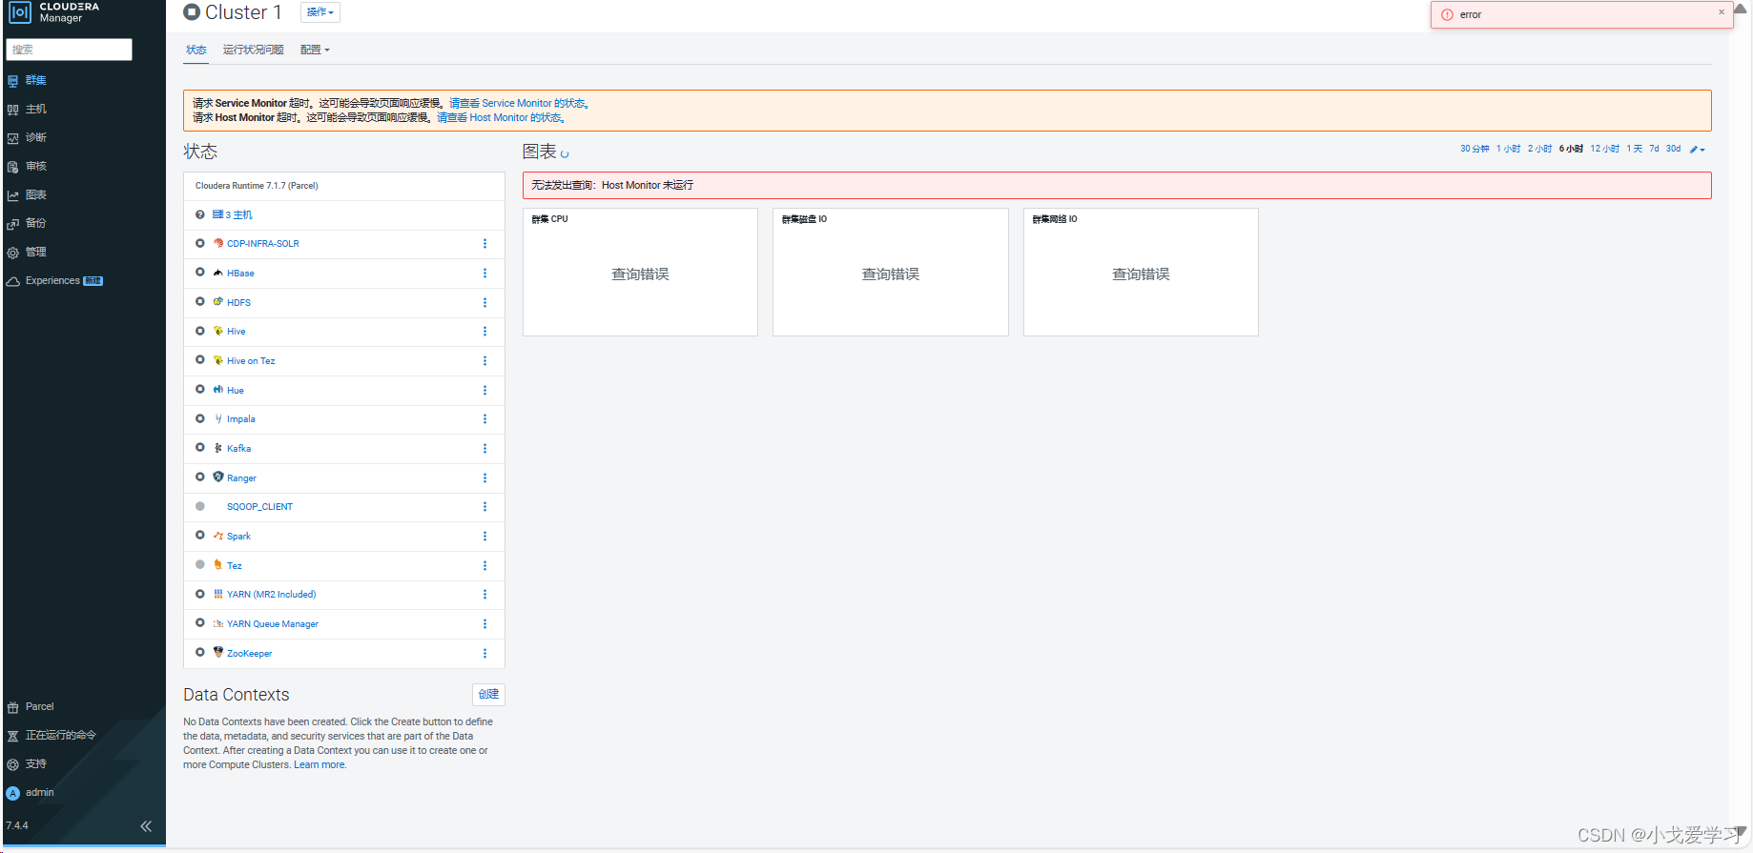Click the 群集网络 IO chart panel
Screen dimensions: 1753x853
[x=1141, y=272]
